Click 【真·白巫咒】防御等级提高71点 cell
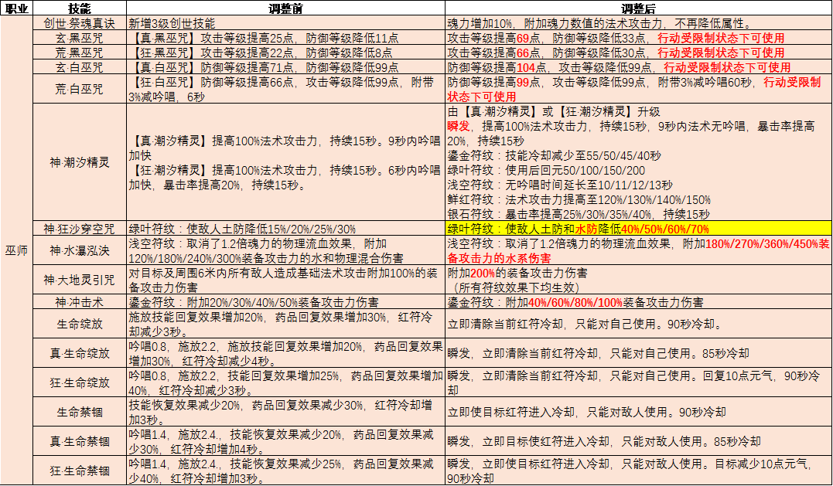Image resolution: width=833 pixels, height=486 pixels. 286,67
